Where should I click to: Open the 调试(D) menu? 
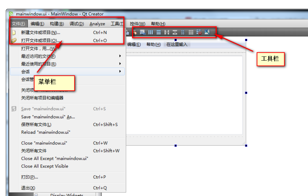pyautogui.click(x=77, y=24)
